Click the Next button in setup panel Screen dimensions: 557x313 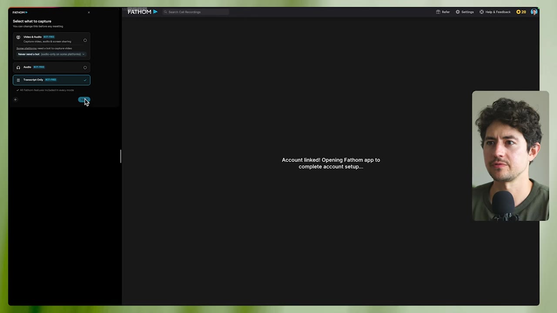(84, 100)
